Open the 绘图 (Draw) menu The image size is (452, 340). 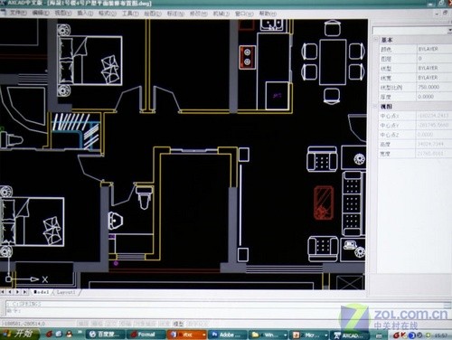tap(153, 14)
